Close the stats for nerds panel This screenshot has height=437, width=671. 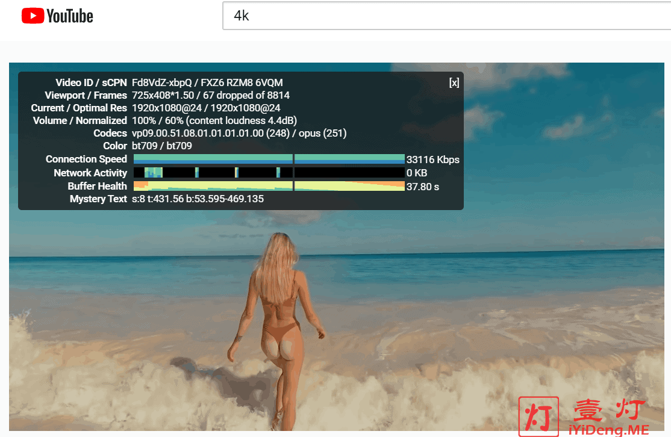(454, 82)
